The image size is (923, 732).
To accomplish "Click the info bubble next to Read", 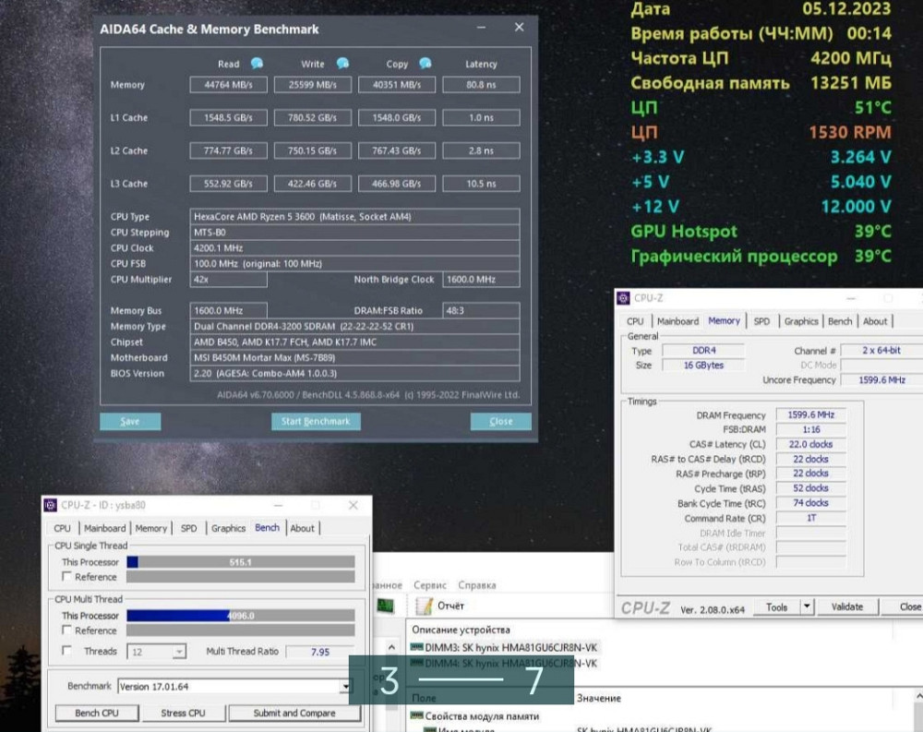I will (x=257, y=64).
